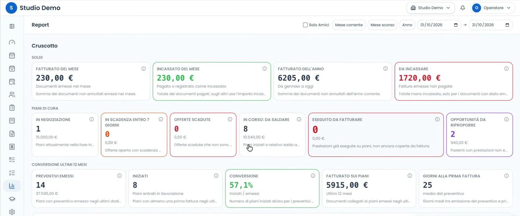Open the Incassato del mese card

pos(212,81)
